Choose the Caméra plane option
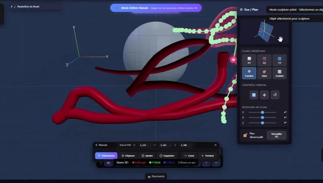323x183 pixels. [x=249, y=73]
